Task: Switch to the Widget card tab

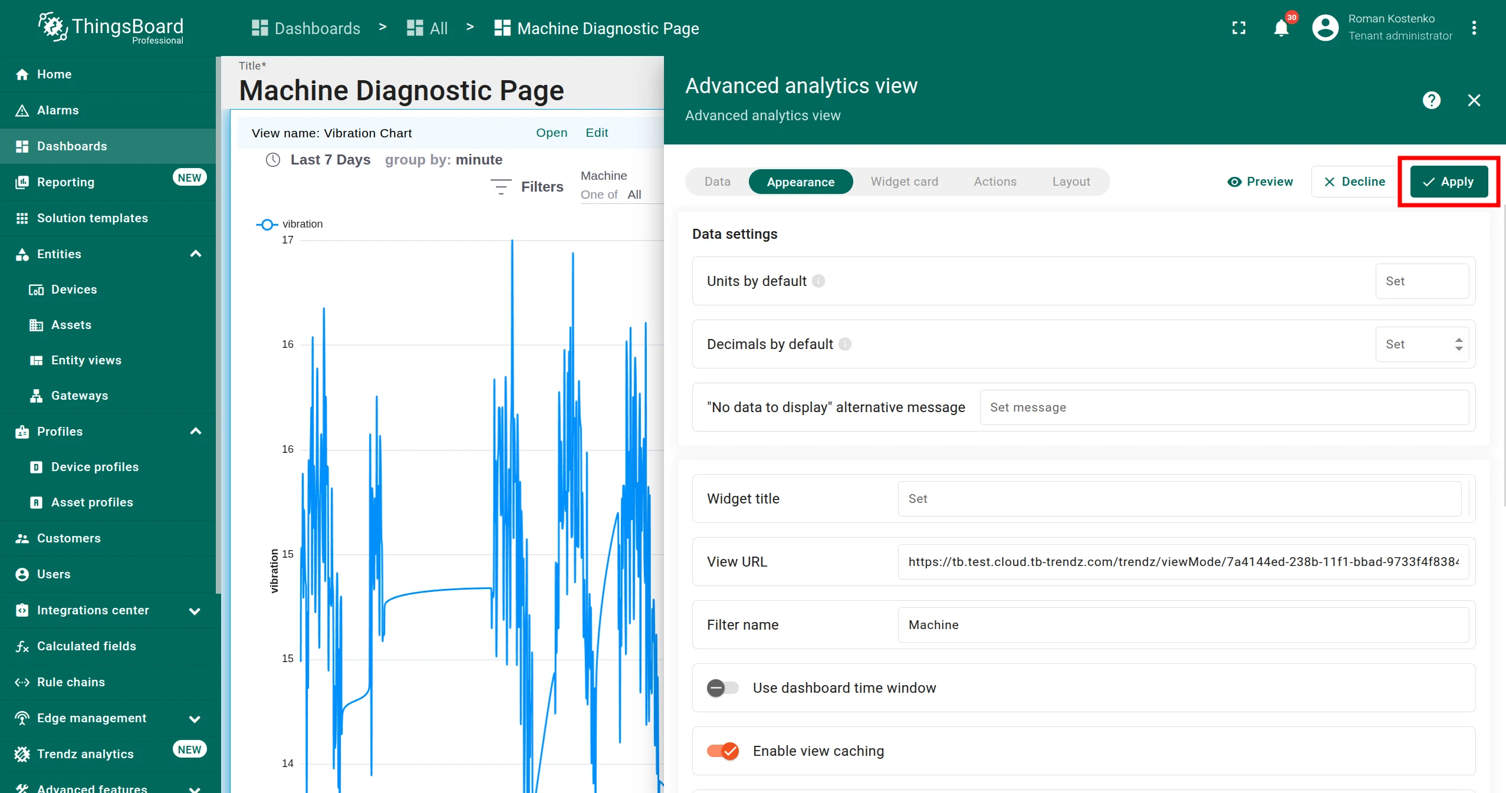Action: coord(905,182)
